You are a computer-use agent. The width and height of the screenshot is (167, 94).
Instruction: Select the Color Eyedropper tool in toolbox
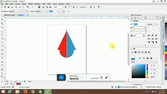coord(2,70)
